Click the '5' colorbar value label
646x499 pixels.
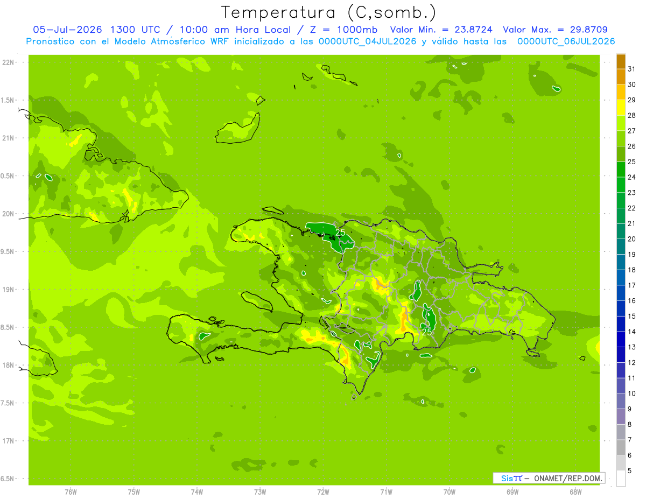(x=630, y=471)
